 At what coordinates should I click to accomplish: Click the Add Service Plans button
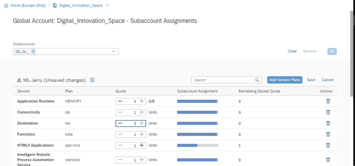pyautogui.click(x=285, y=80)
